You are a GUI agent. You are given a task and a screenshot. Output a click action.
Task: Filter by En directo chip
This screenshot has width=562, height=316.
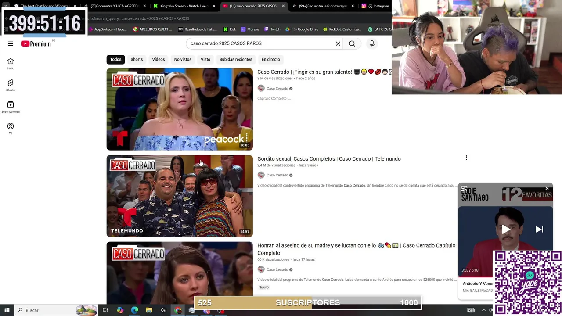(270, 59)
